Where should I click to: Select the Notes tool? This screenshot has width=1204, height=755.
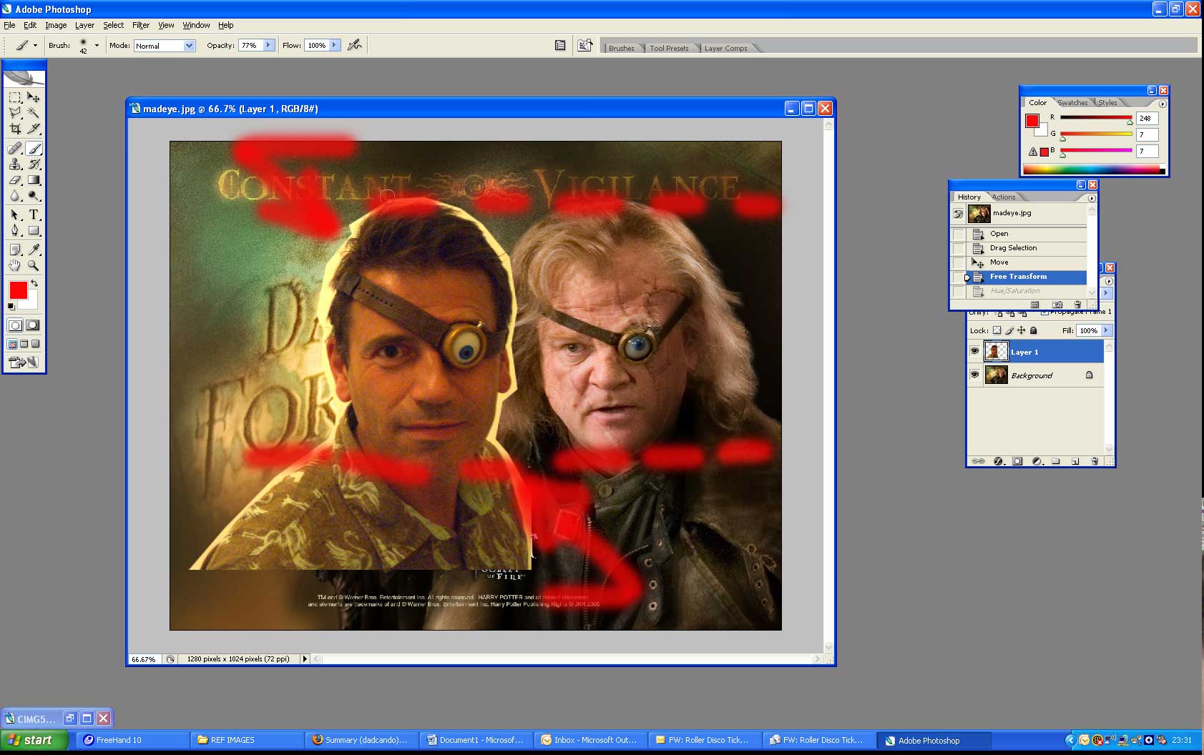click(x=15, y=250)
